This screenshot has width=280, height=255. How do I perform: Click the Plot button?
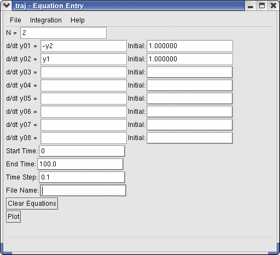pos(13,217)
